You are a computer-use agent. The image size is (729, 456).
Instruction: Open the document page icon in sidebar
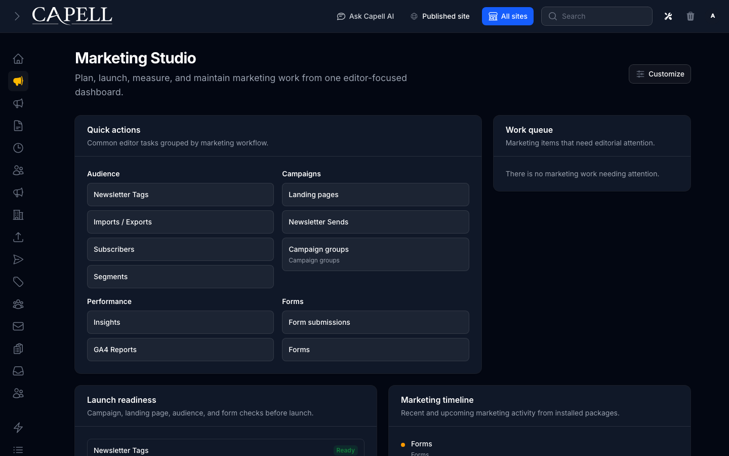(18, 126)
